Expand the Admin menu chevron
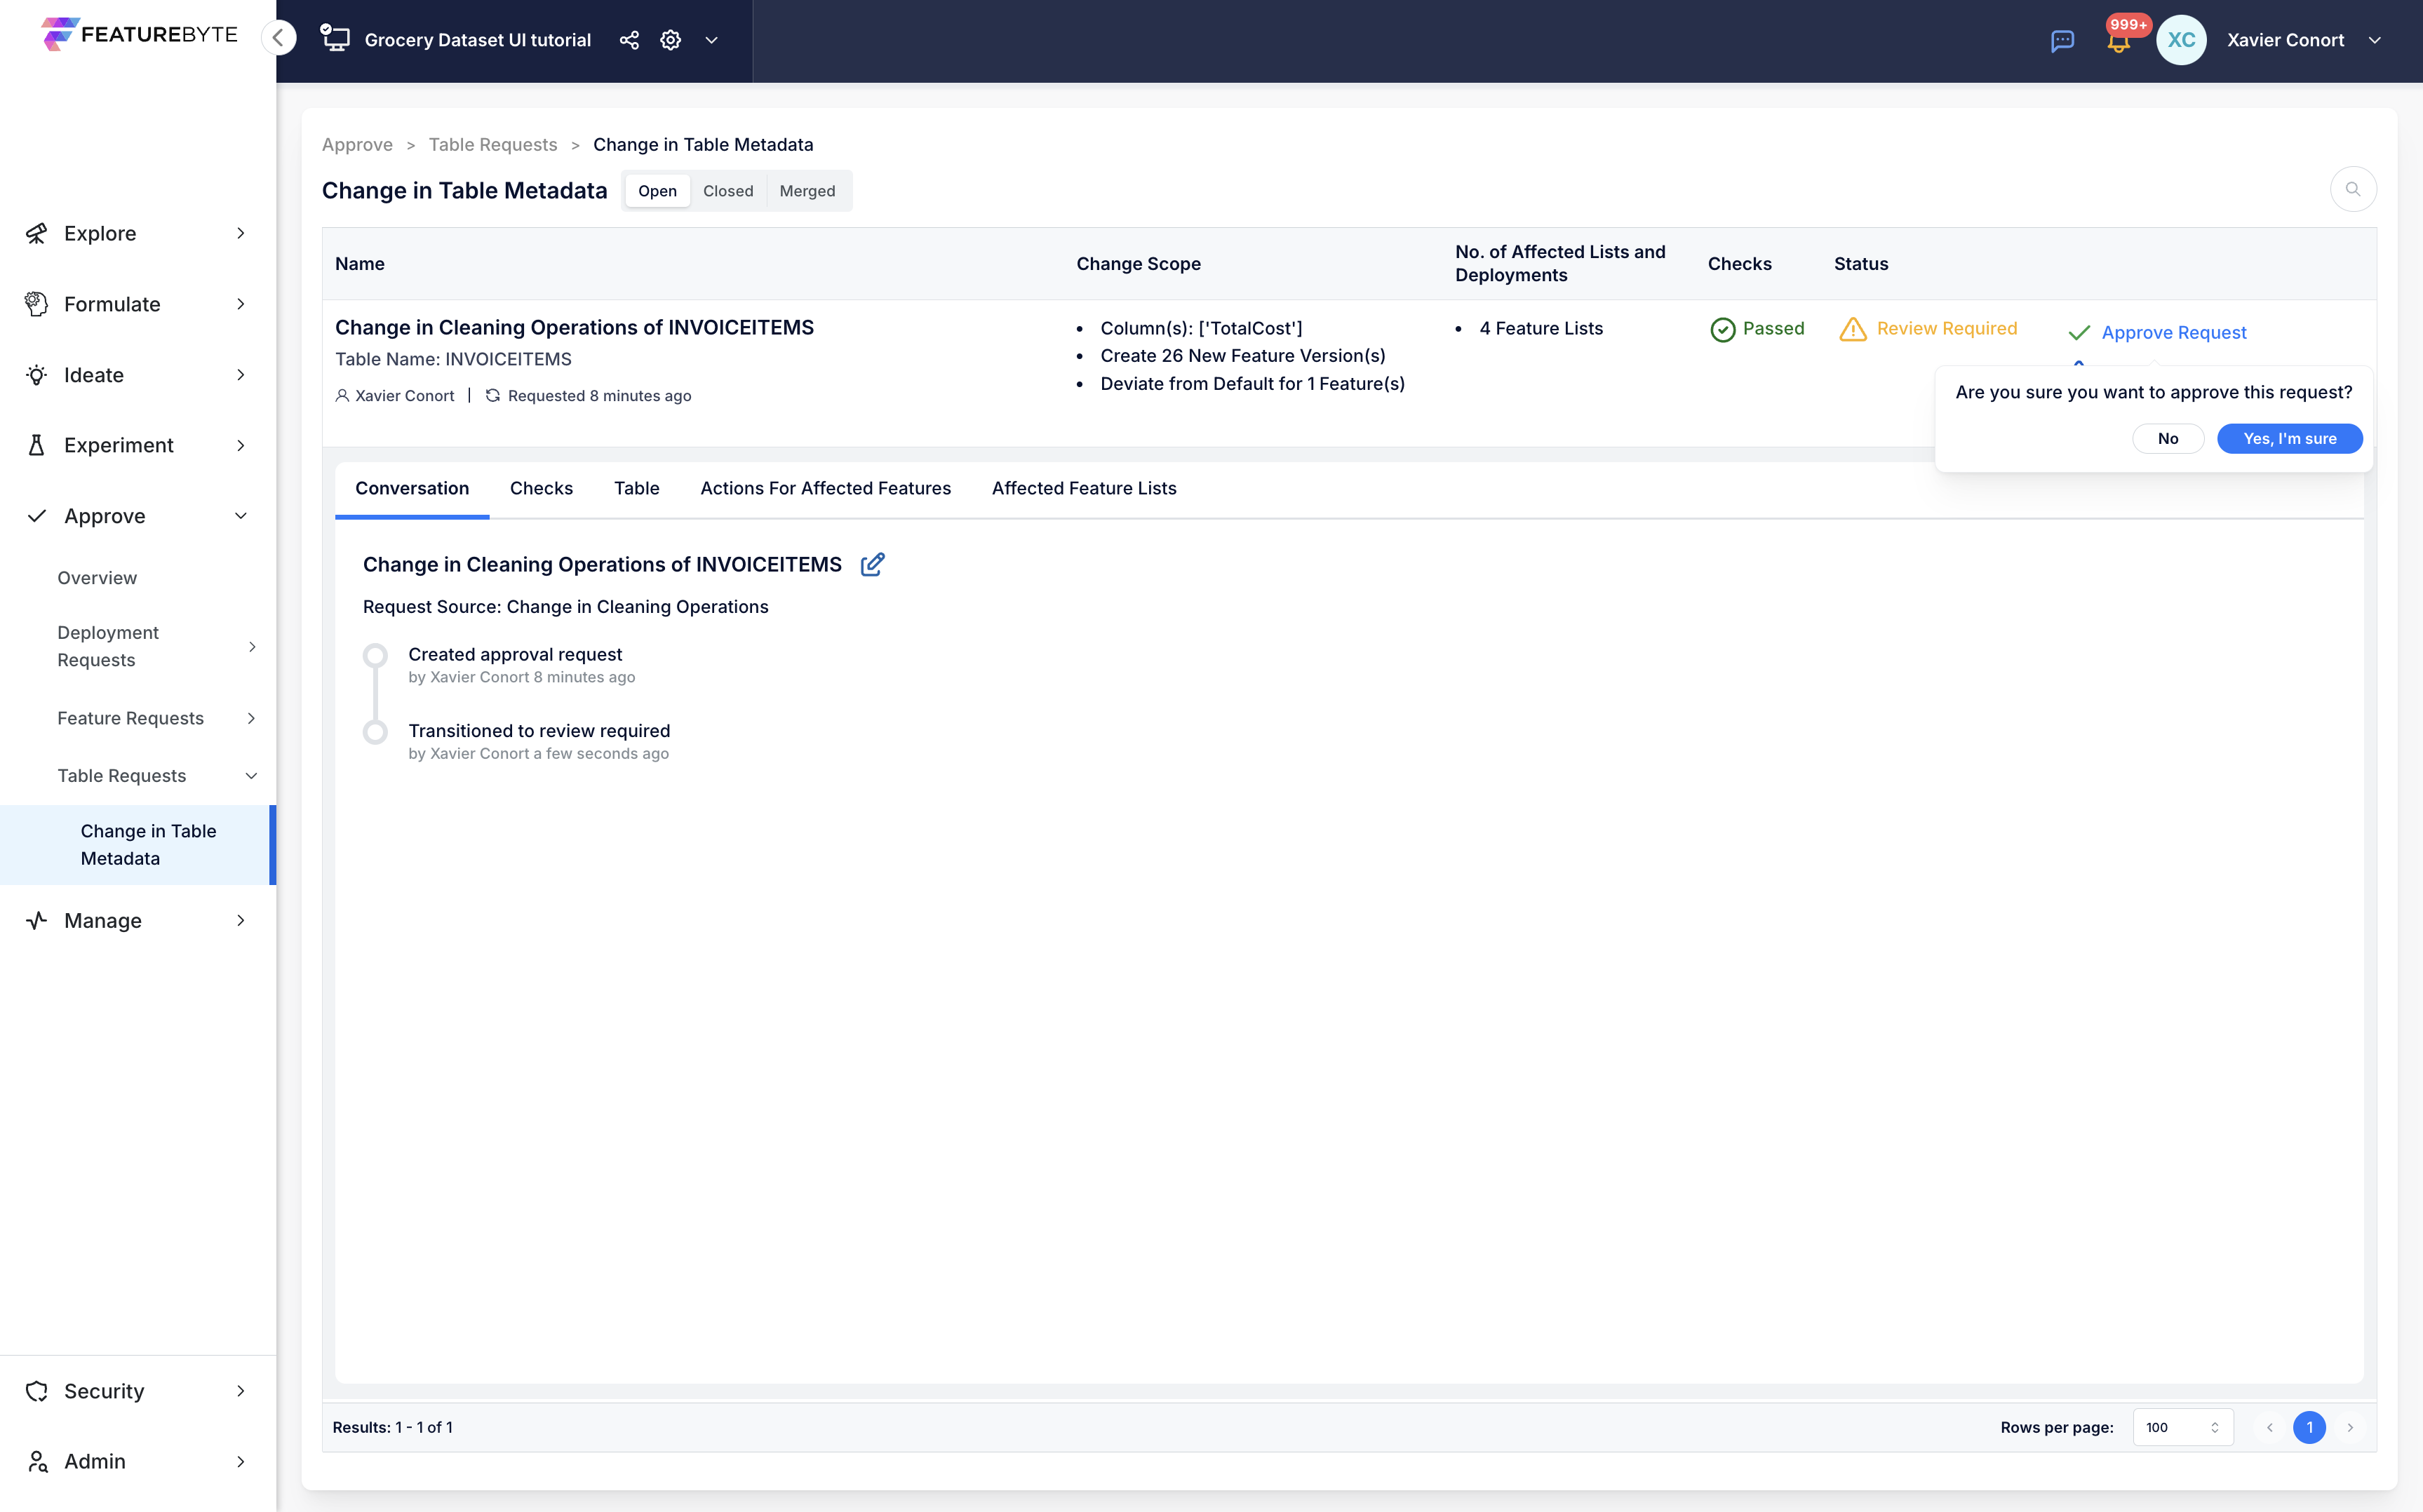The height and width of the screenshot is (1512, 2423). point(241,1461)
